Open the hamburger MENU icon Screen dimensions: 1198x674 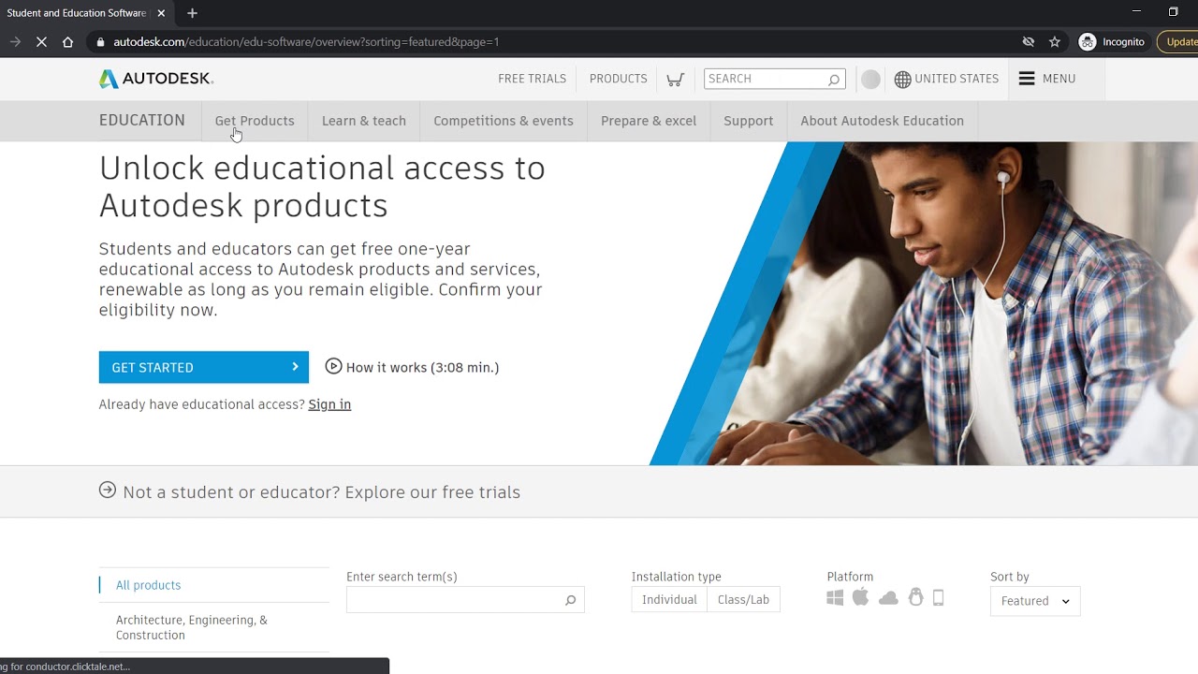point(1027,79)
